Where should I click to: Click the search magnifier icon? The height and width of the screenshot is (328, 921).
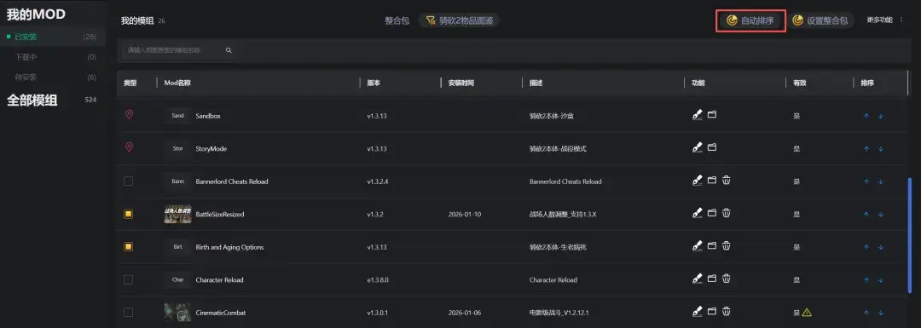pyautogui.click(x=229, y=50)
